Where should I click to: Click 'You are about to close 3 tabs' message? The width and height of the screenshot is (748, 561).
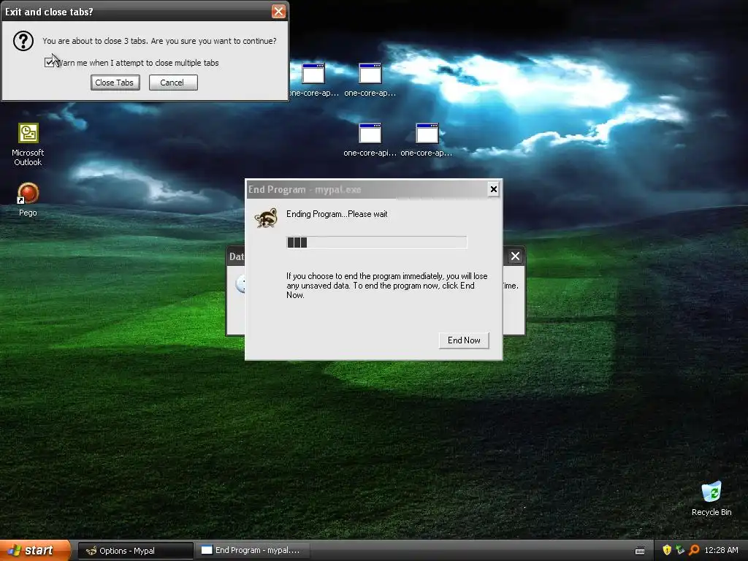tap(159, 41)
